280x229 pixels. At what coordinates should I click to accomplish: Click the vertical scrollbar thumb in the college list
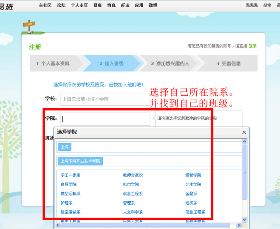tap(244, 172)
